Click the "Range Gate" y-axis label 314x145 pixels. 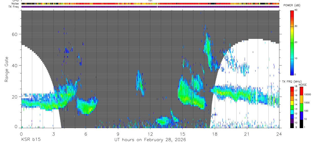tap(7, 70)
